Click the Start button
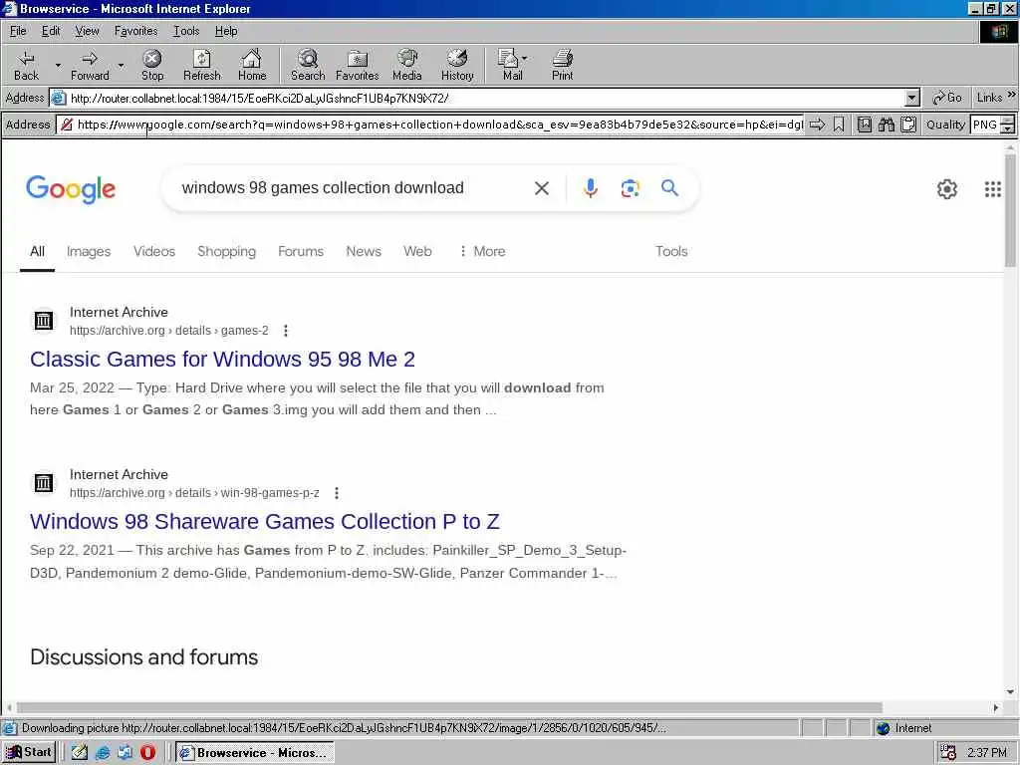 click(x=29, y=753)
